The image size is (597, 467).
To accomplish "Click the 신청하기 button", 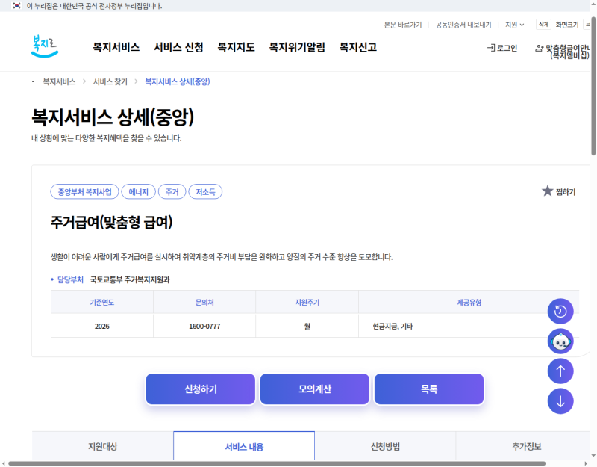I will 201,389.
